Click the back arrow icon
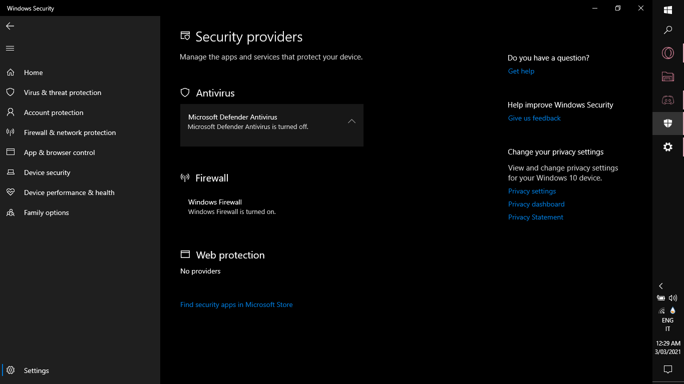 [x=10, y=26]
